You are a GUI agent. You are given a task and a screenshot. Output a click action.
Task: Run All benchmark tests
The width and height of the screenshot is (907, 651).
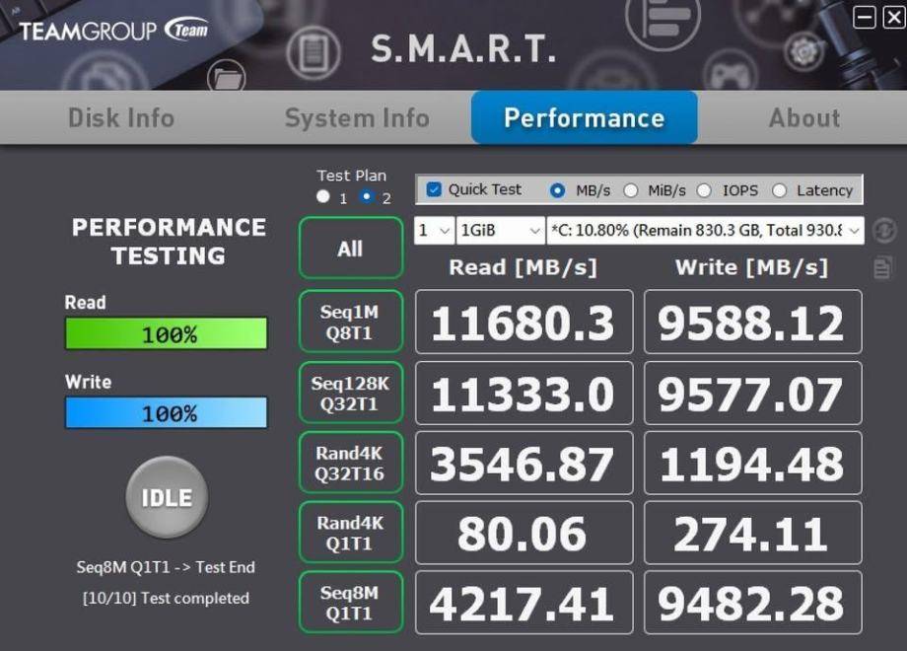click(351, 249)
